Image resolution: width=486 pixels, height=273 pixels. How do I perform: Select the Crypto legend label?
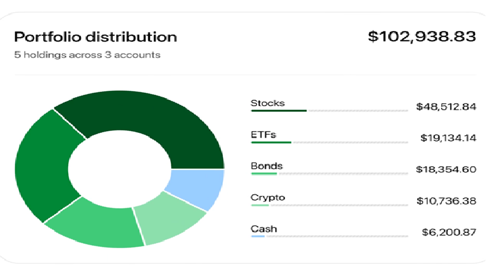tap(268, 198)
